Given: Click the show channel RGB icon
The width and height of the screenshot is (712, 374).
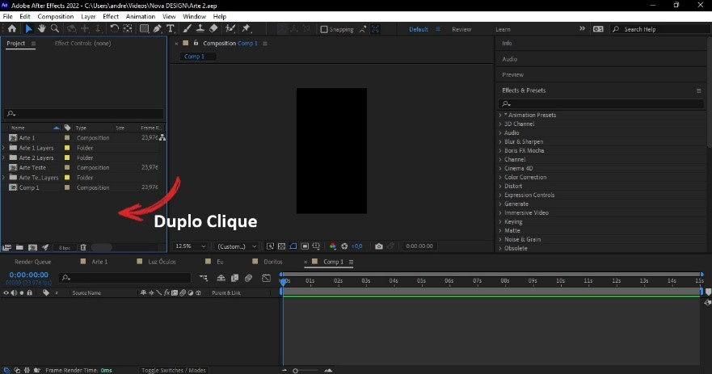Looking at the screenshot, I should [333, 246].
